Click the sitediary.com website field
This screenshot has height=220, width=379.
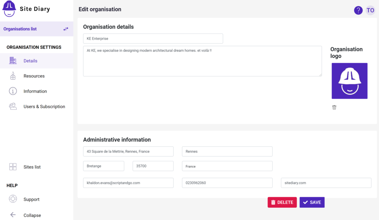[x=326, y=183]
